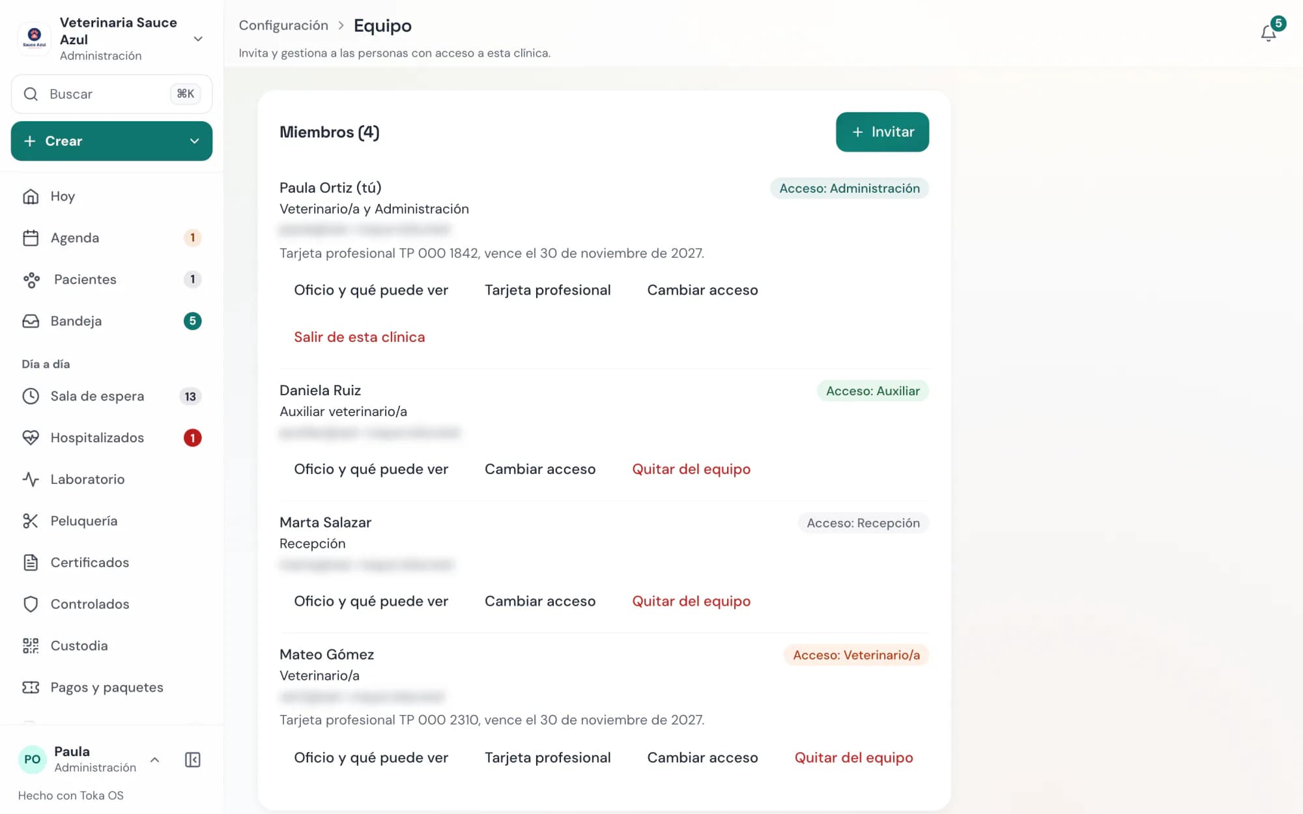Image resolution: width=1303 pixels, height=814 pixels.
Task: Click the PO user avatar
Action: point(32,759)
